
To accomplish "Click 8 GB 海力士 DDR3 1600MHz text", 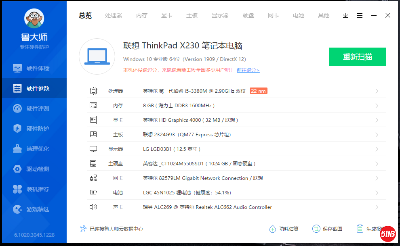I will click(179, 105).
